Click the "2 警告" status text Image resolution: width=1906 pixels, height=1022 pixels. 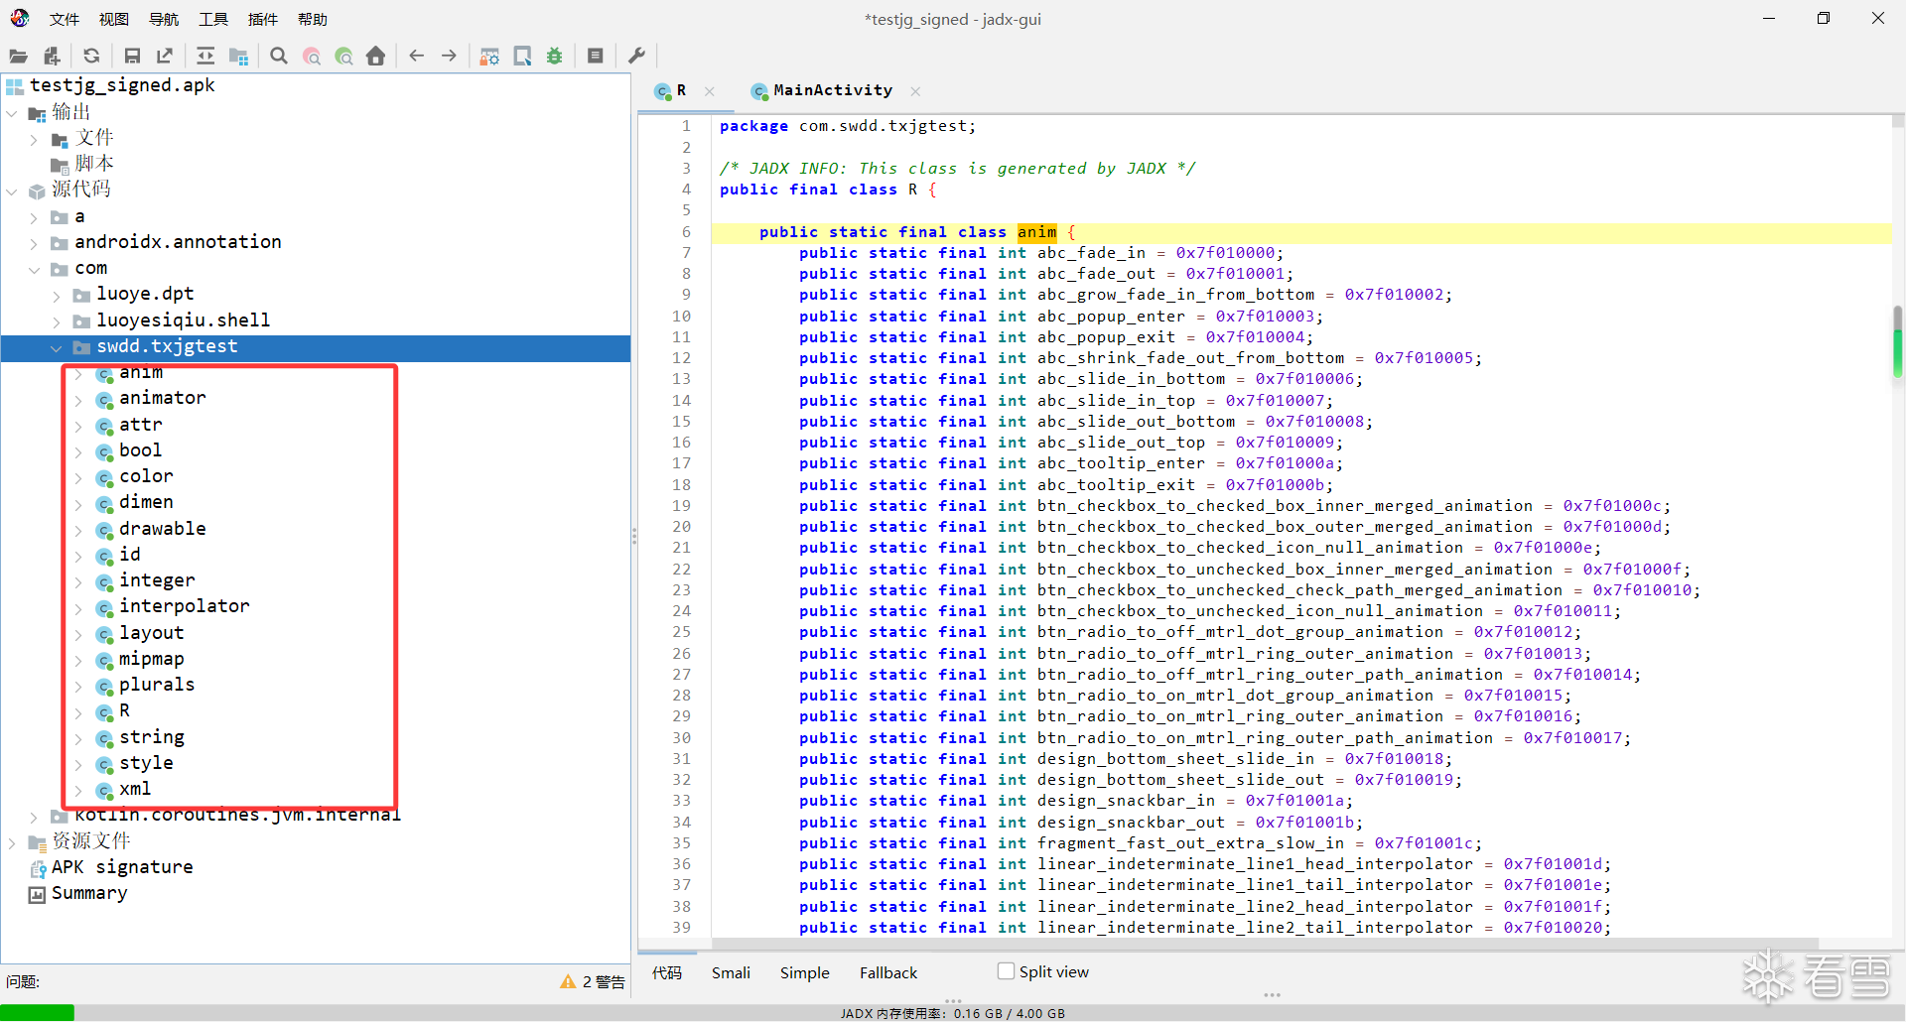point(604,981)
